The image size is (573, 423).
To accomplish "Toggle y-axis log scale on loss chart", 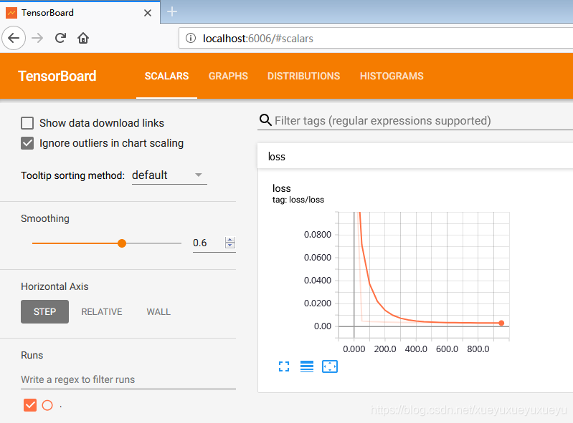I will 307,366.
